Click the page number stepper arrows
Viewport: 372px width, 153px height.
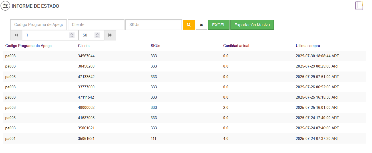(x=72, y=35)
